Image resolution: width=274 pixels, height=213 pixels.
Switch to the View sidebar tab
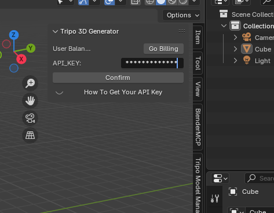[198, 89]
